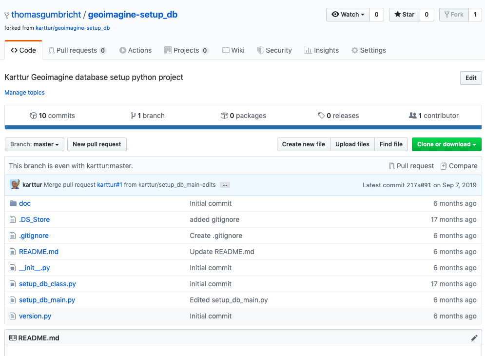Viewport: 485px width, 356px height.
Task: Click the Edit description button
Action: pyautogui.click(x=470, y=78)
